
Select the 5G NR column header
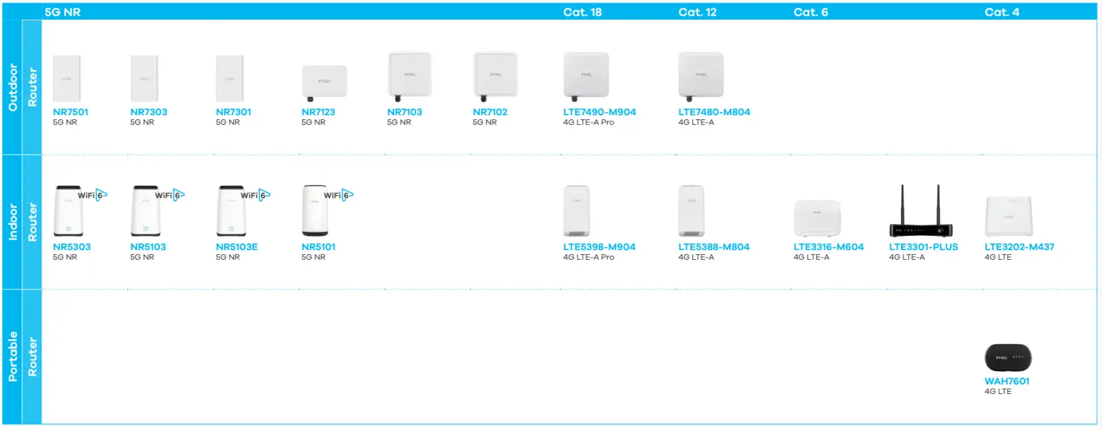point(63,12)
